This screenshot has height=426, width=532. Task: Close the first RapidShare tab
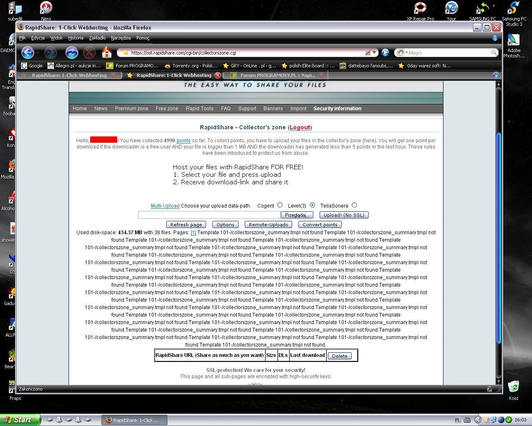click(x=113, y=75)
